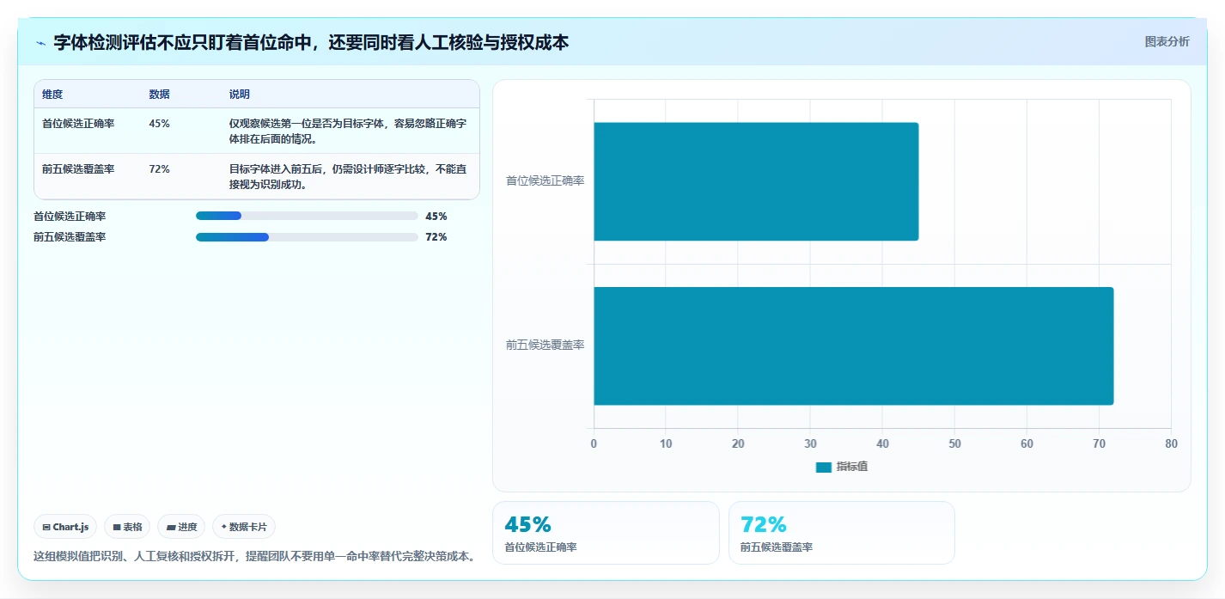
Task: Click the 72% table cell
Action: pyautogui.click(x=159, y=168)
